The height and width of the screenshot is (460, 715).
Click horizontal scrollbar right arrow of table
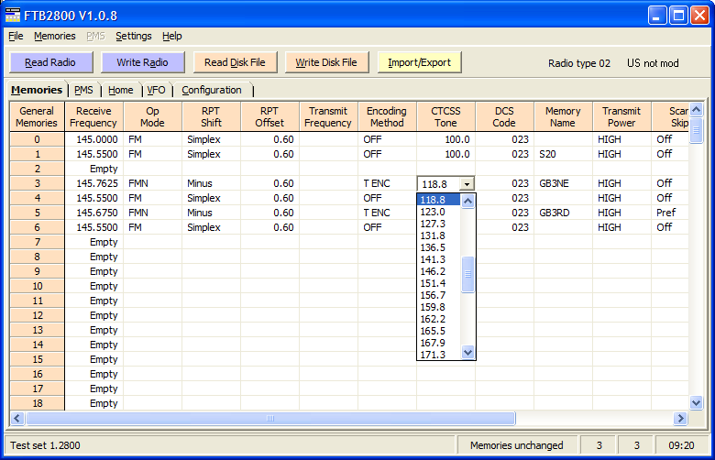[x=680, y=418]
